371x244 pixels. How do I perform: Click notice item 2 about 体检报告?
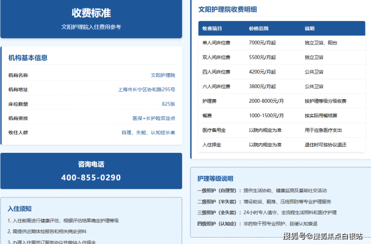point(47,231)
